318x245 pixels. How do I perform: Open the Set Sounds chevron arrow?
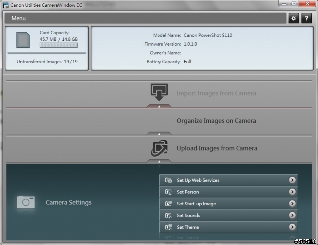pyautogui.click(x=292, y=215)
